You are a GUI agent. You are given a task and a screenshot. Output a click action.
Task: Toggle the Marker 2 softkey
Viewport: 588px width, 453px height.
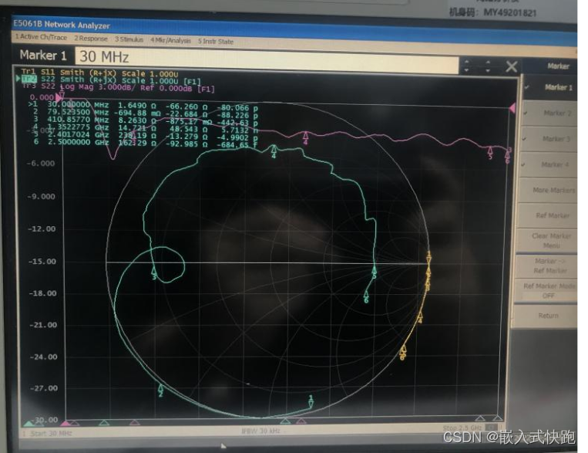click(x=549, y=113)
